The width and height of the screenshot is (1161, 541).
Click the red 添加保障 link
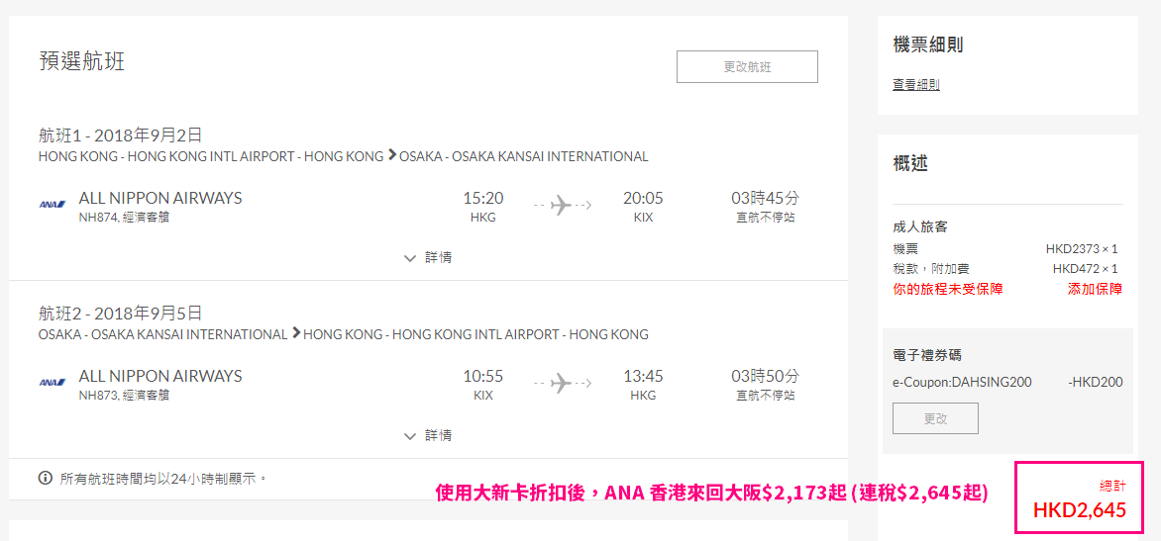point(1095,289)
